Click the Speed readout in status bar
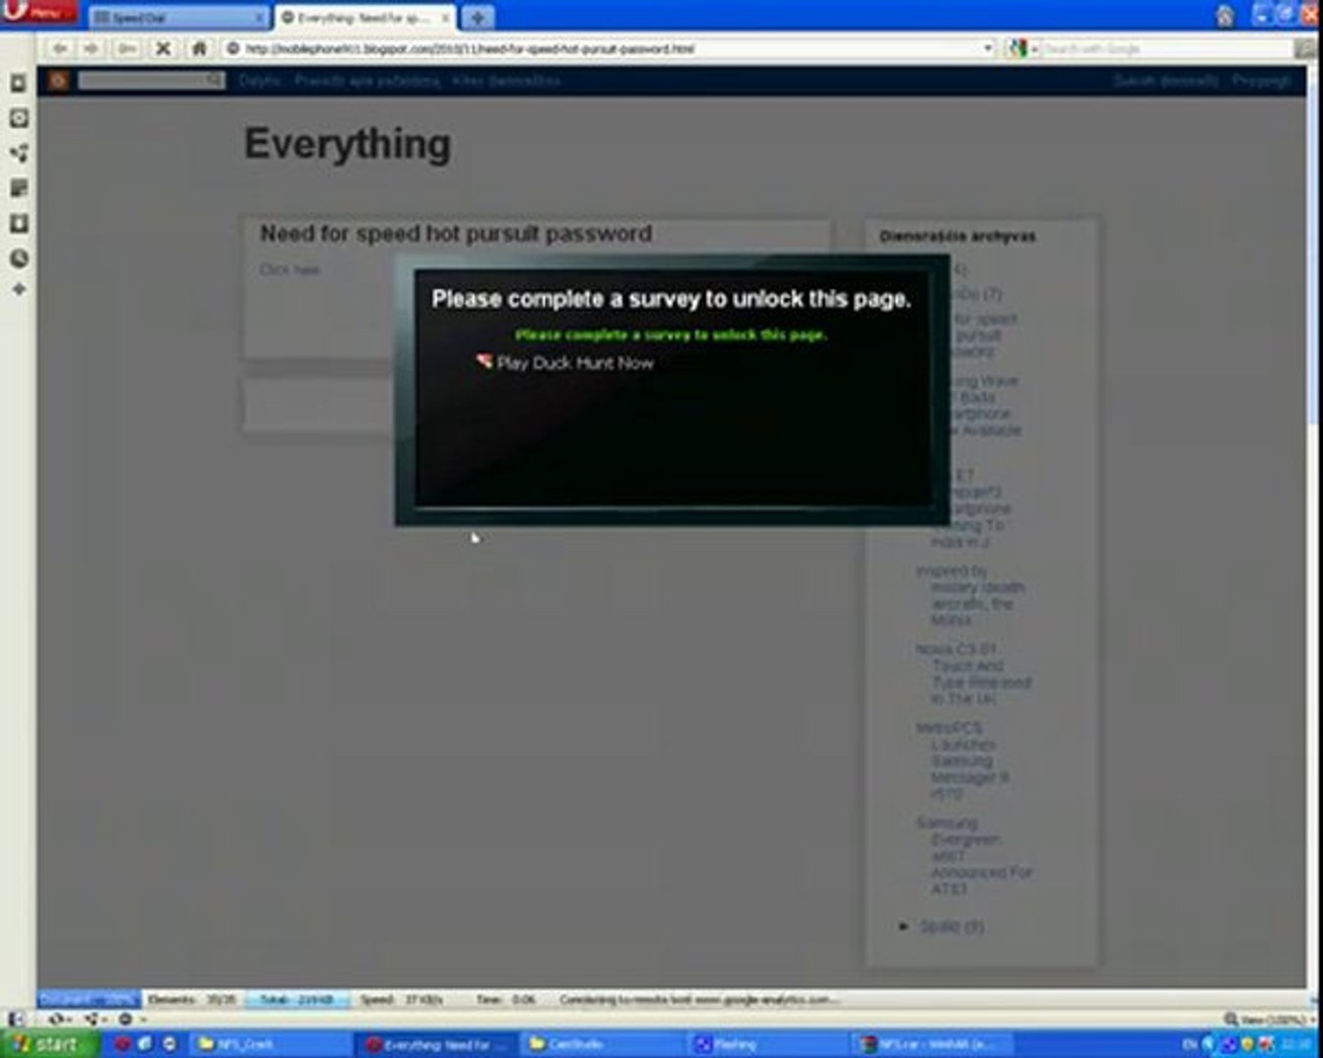Viewport: 1323px width, 1058px height. click(402, 999)
